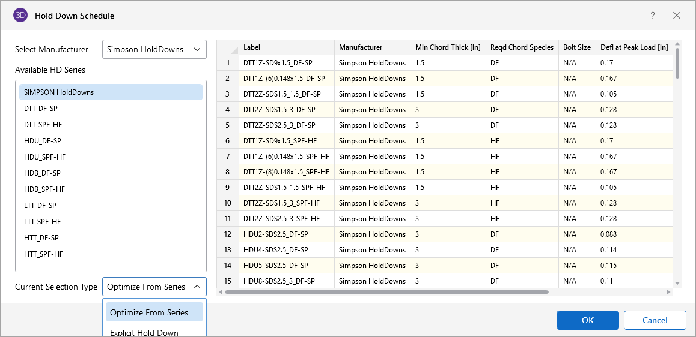Select the HTT_DF-SP series
The height and width of the screenshot is (337, 696).
pyautogui.click(x=41, y=238)
